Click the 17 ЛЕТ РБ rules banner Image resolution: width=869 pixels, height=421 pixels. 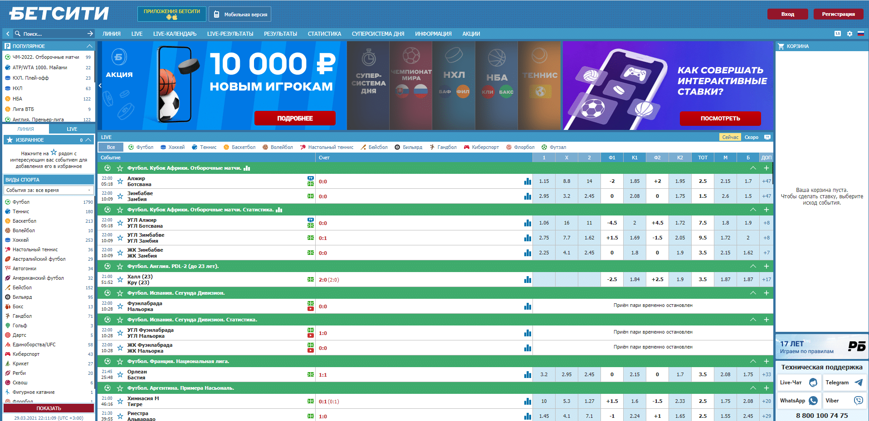pyautogui.click(x=822, y=347)
